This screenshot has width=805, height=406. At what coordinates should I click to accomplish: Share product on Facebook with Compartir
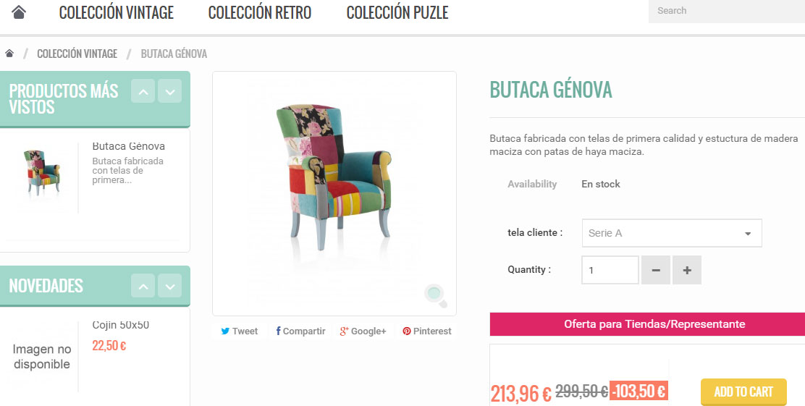click(301, 331)
